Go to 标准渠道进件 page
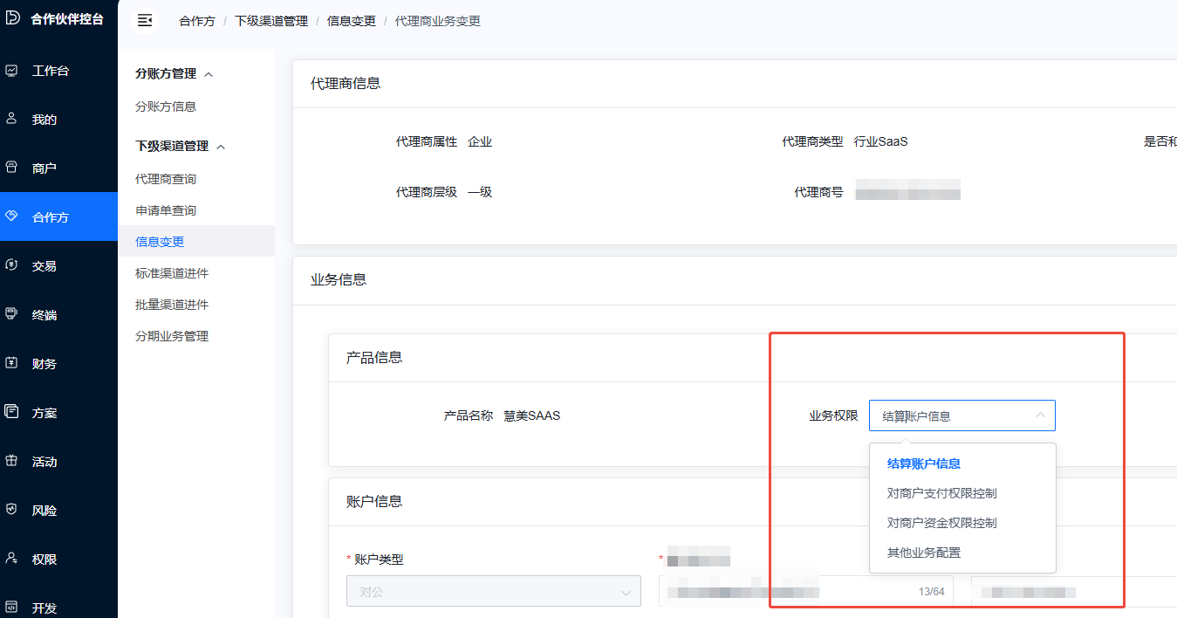 [x=172, y=273]
